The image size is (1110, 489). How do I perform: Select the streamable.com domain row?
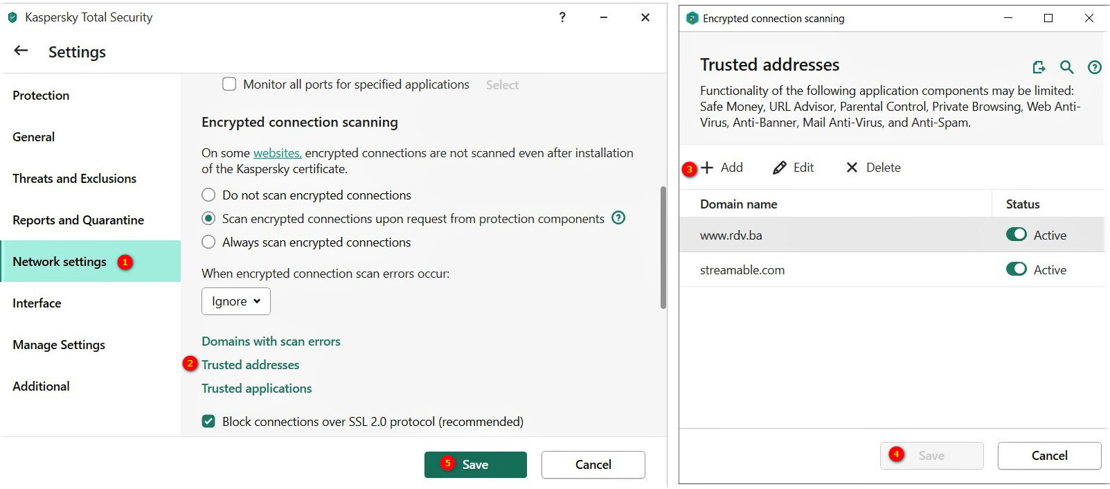point(892,269)
